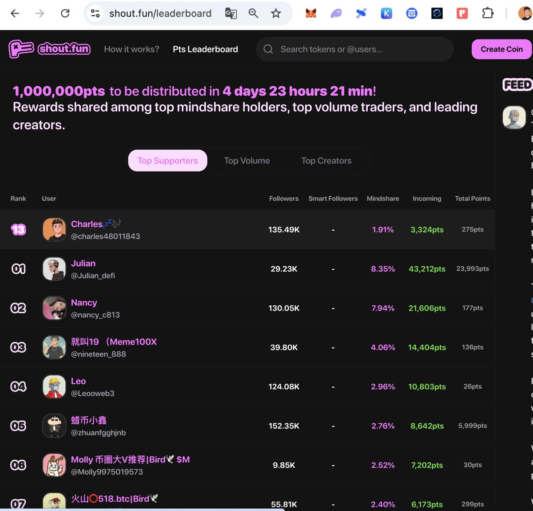Click the search magnifier in search box
Screen dimensions: 533x511
268,49
